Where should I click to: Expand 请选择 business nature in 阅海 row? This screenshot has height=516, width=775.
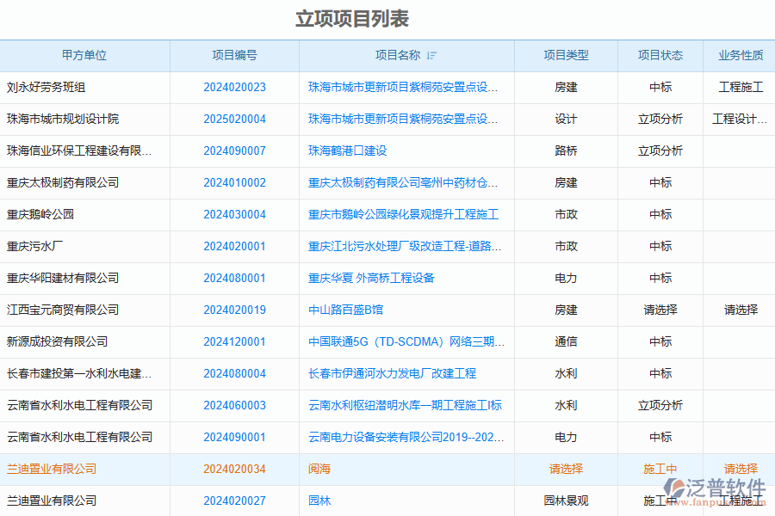point(741,470)
